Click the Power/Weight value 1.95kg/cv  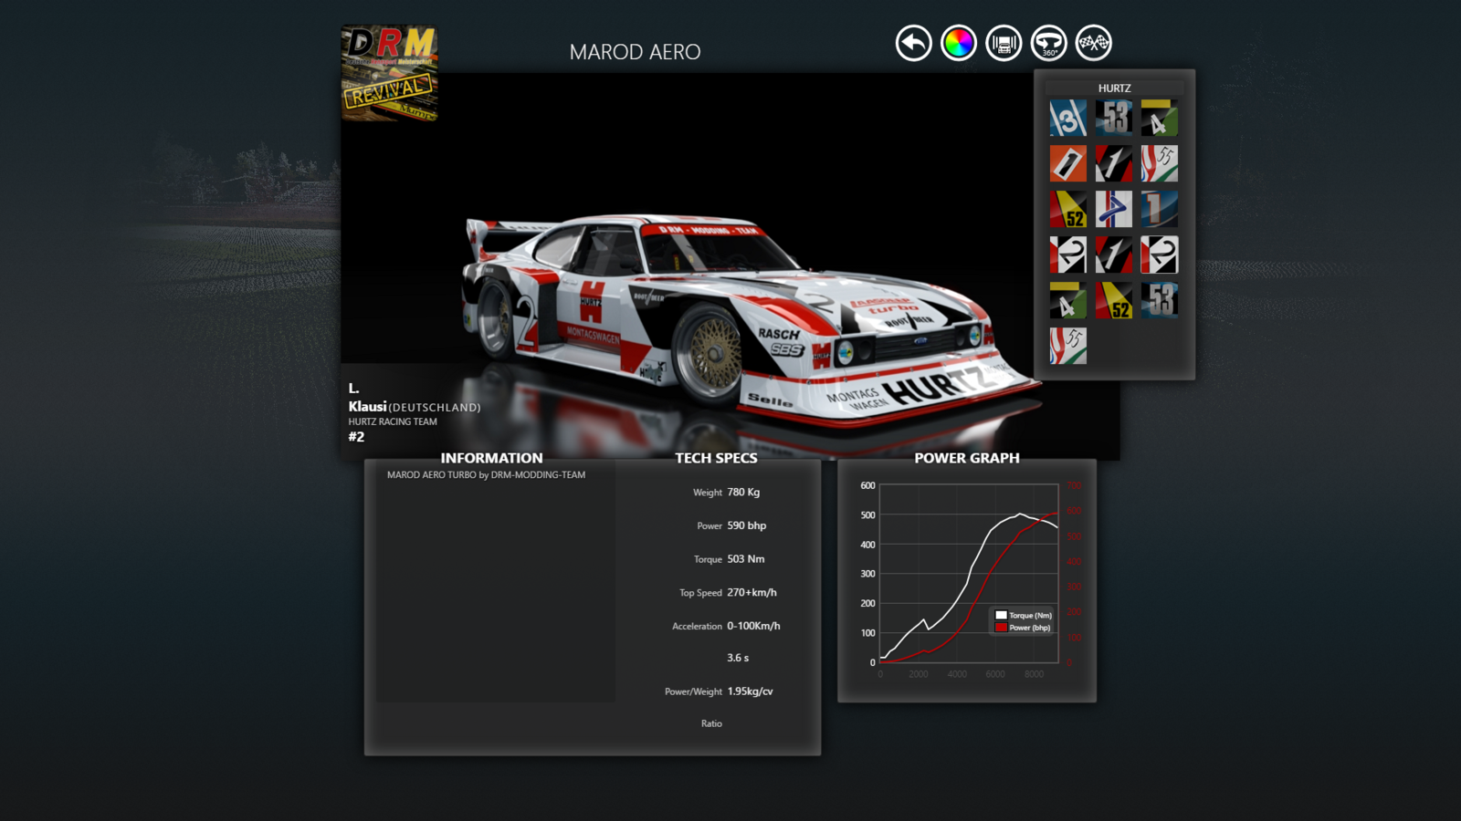tap(750, 691)
